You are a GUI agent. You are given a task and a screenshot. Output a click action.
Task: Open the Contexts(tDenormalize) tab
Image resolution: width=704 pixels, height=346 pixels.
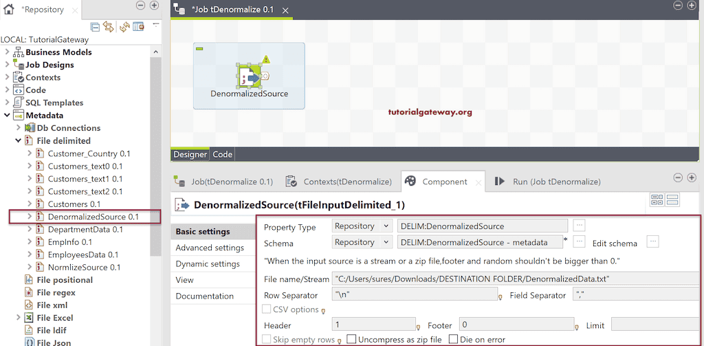coord(339,182)
